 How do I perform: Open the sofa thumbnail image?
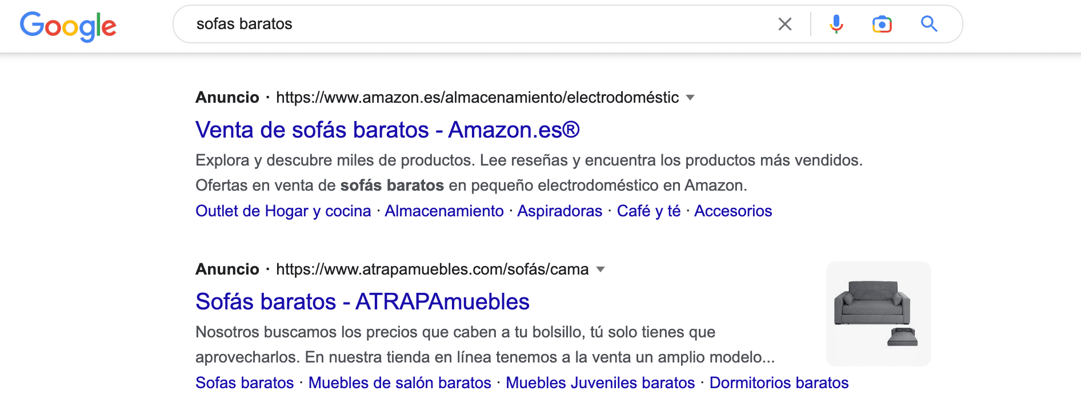pyautogui.click(x=878, y=313)
